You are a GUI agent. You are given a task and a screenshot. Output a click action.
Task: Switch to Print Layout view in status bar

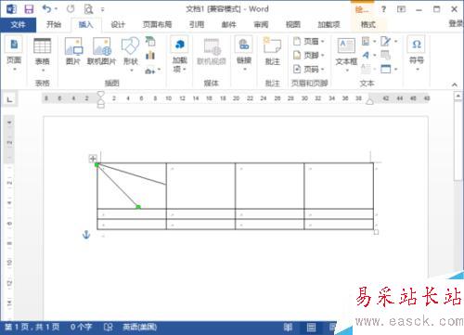point(311,327)
